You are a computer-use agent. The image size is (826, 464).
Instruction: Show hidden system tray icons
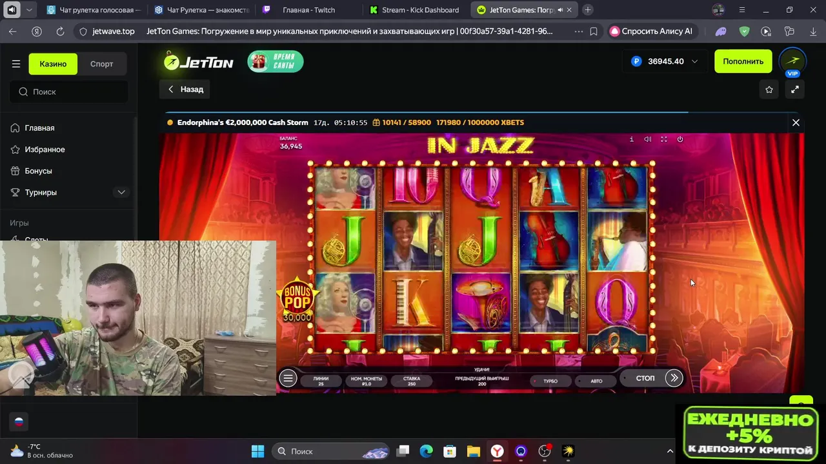point(670,451)
